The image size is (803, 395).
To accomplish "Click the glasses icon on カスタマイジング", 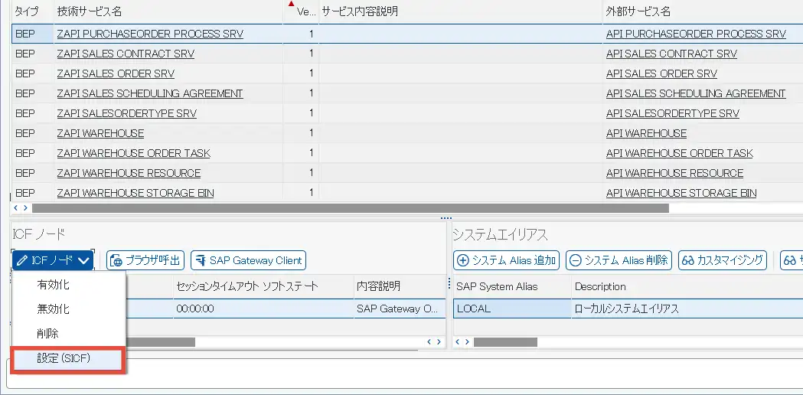I will (x=687, y=260).
